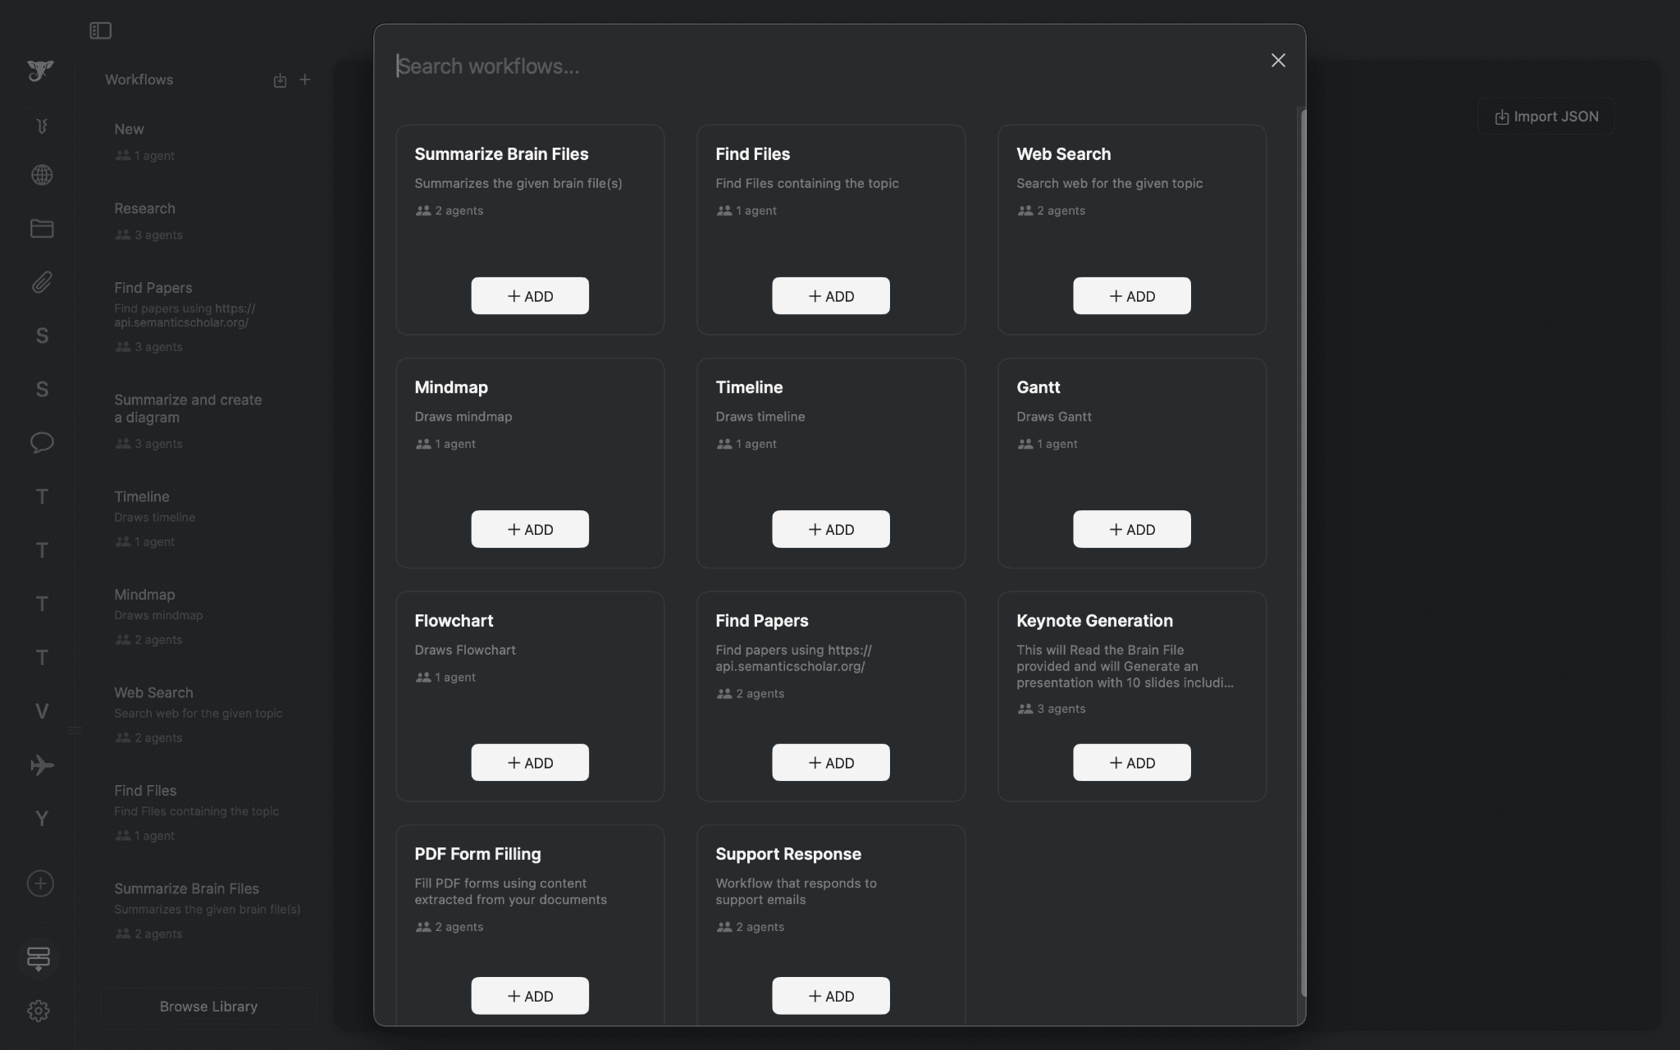Viewport: 1680px width, 1050px height.
Task: Select the New workflow in sidebar
Action: 208,141
